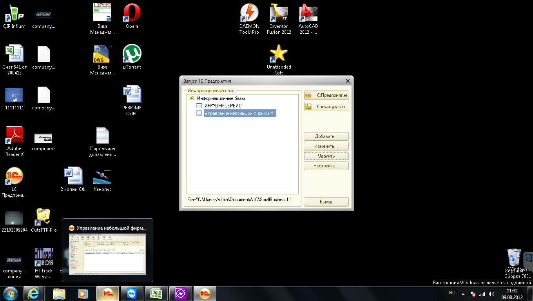Image resolution: width=533 pixels, height=301 pixels.
Task: Click Удалить to remove selected base
Action: click(x=326, y=156)
